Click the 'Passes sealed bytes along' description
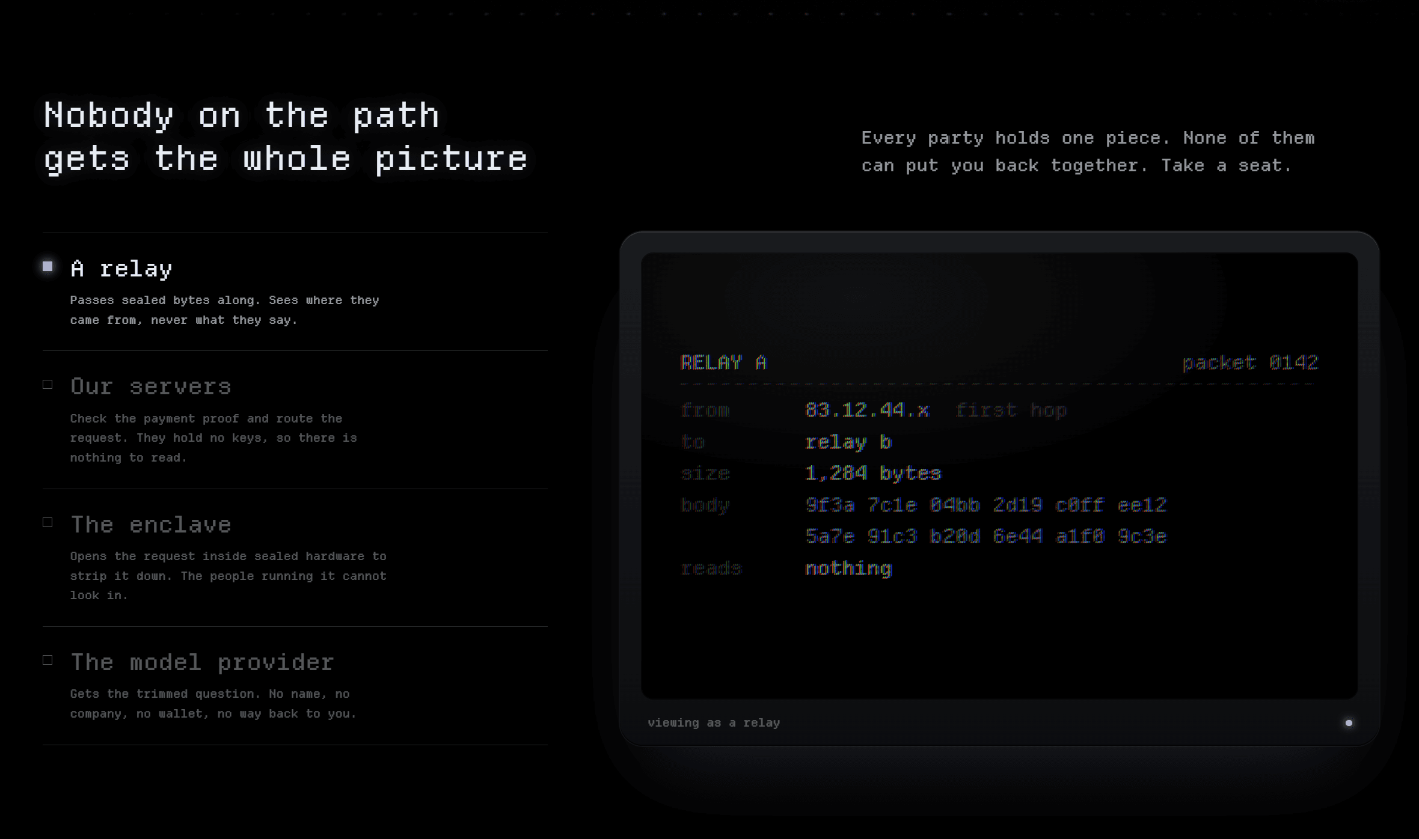 coord(224,310)
